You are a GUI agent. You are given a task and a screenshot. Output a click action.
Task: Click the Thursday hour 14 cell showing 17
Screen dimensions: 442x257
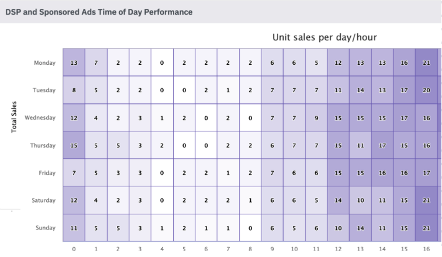(x=382, y=145)
